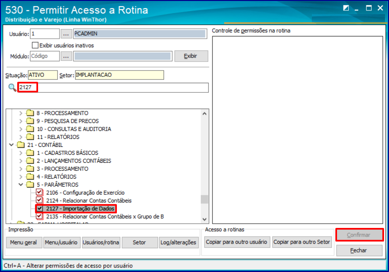389x272 pixels.
Task: Click Copiar para outro Setor
Action: pos(302,242)
